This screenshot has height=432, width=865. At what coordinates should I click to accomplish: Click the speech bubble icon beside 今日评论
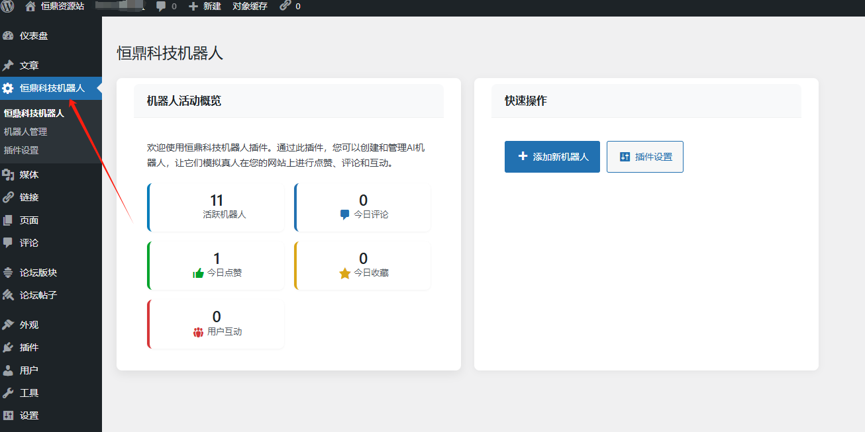pos(344,215)
